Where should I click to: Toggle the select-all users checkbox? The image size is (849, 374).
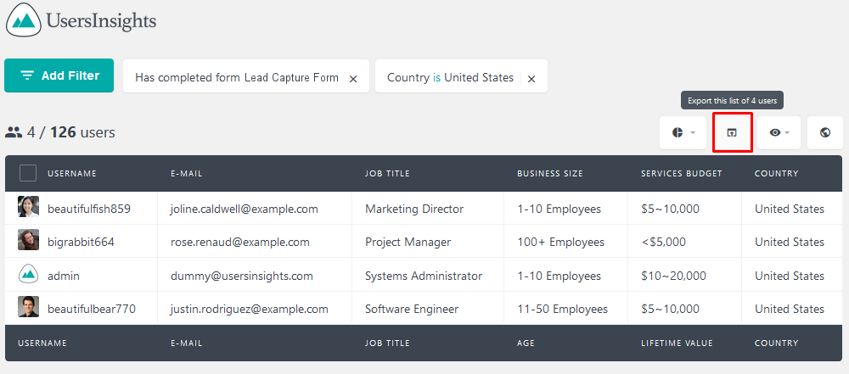click(28, 174)
